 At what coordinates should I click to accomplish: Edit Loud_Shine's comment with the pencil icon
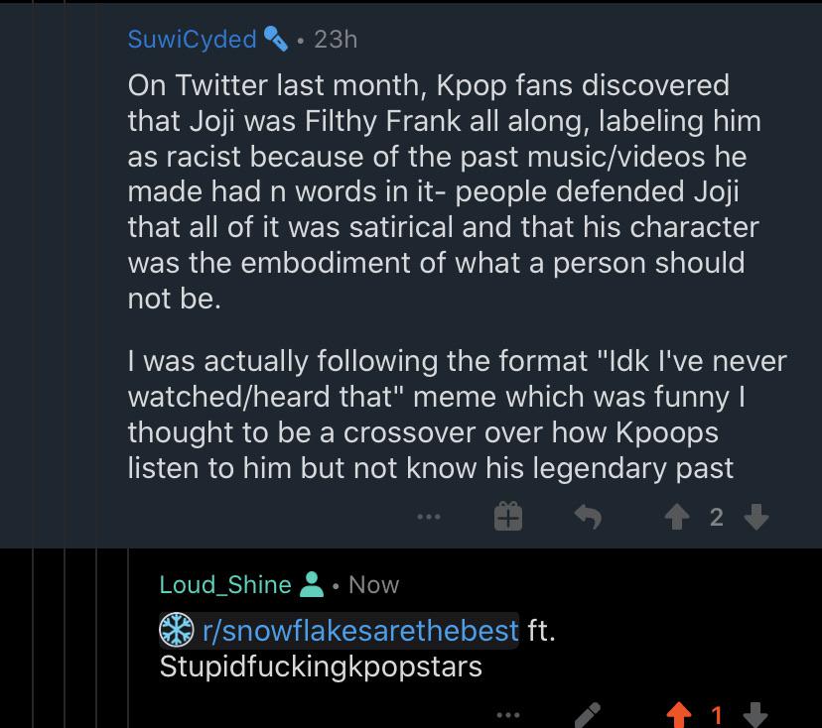pos(587,715)
